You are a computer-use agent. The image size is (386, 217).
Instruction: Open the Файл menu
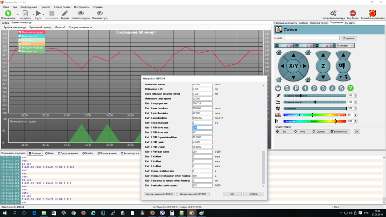point(6,7)
